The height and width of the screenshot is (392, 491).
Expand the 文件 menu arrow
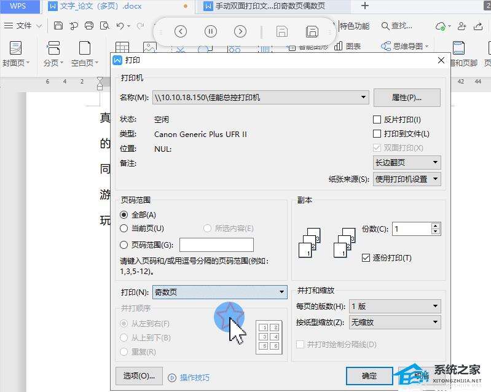point(39,26)
